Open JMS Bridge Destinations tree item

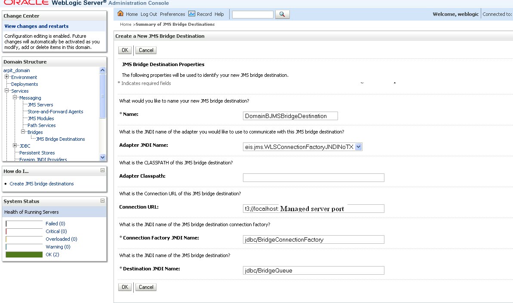60,139
